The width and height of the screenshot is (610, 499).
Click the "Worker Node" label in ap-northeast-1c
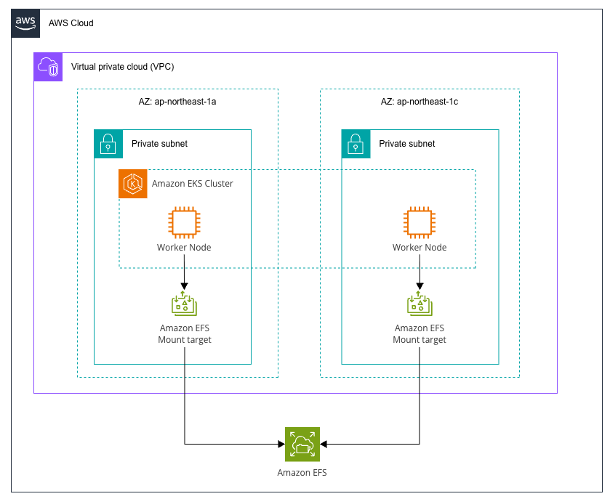[420, 248]
